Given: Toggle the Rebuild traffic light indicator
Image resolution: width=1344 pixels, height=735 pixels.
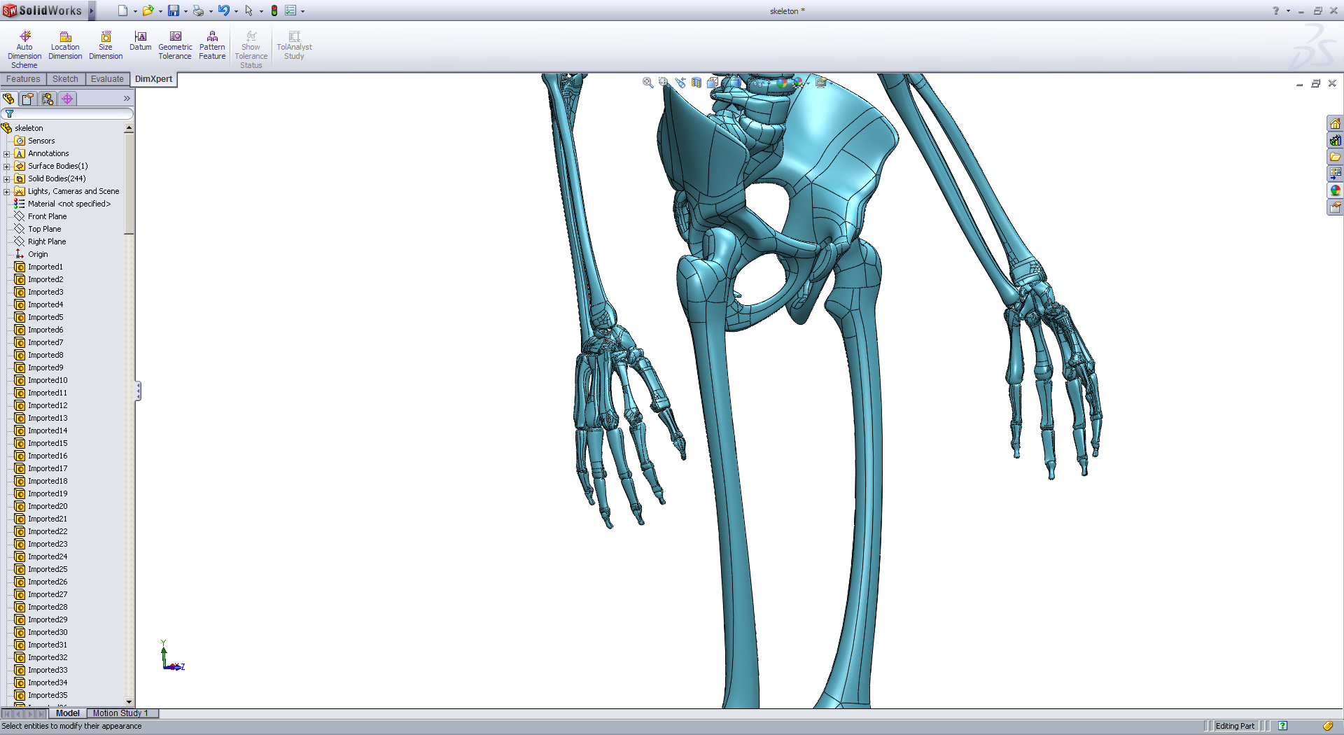Looking at the screenshot, I should (274, 10).
